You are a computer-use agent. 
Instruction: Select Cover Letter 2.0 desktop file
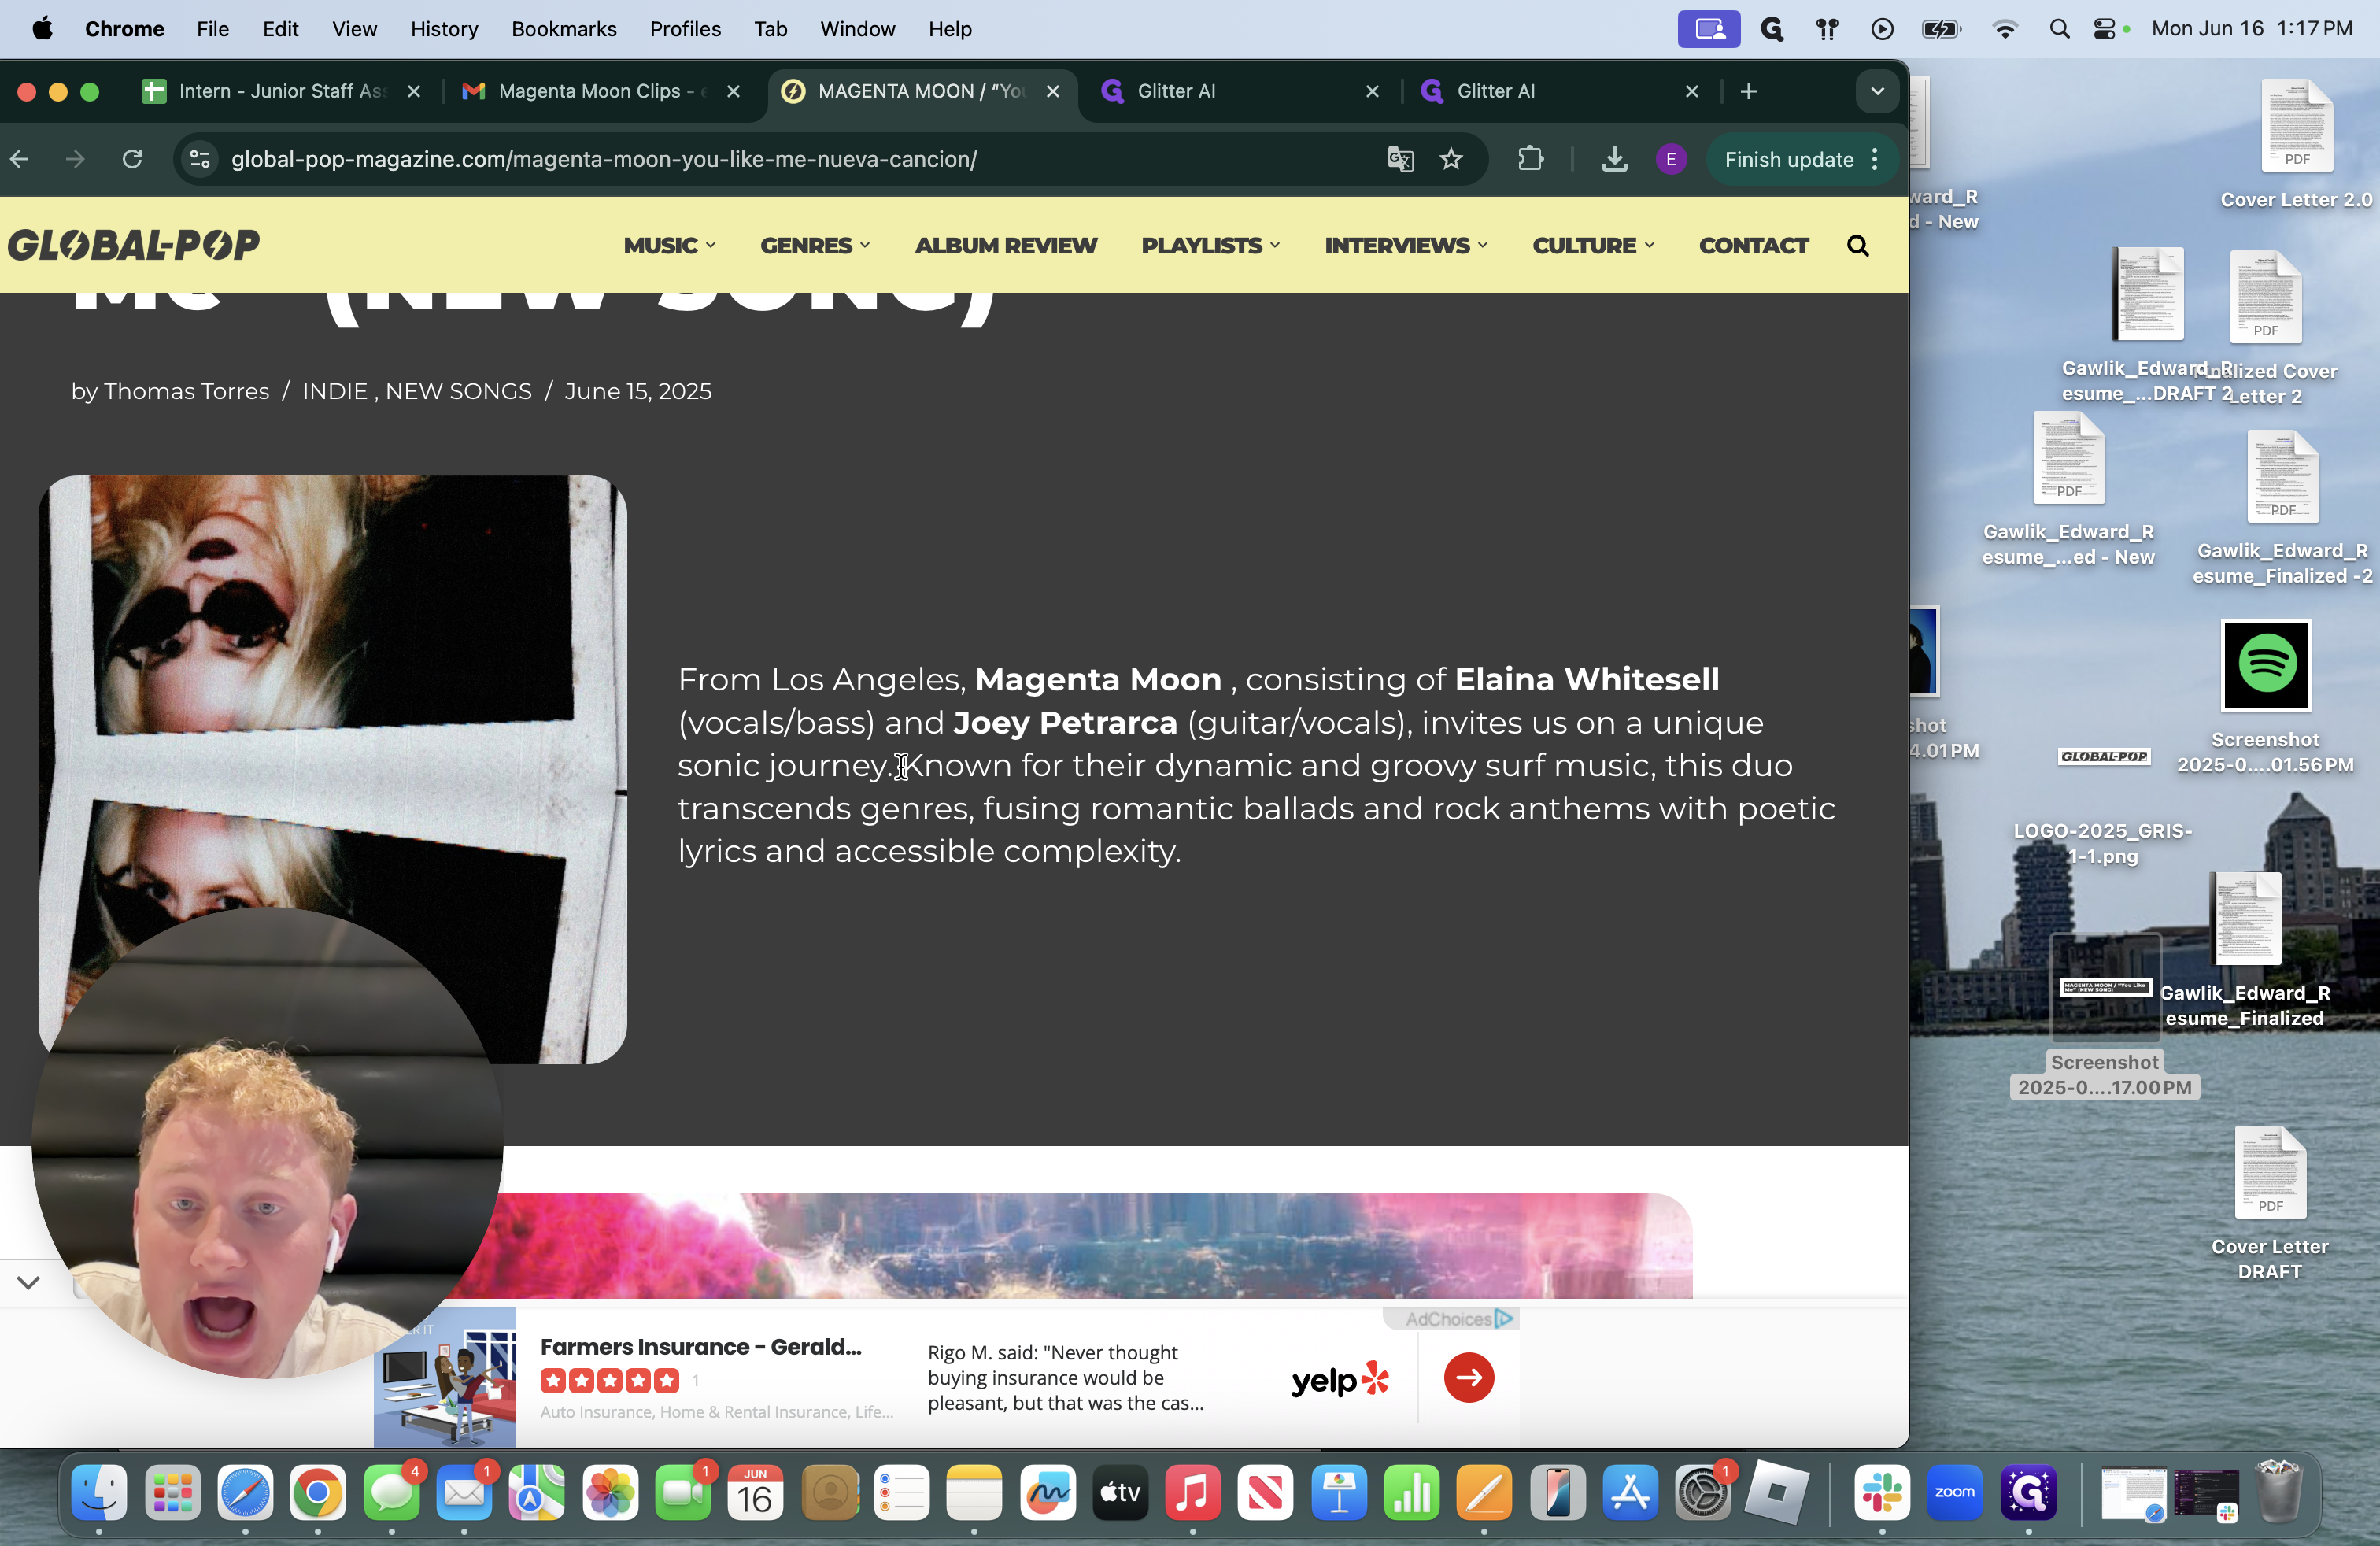(x=2296, y=144)
